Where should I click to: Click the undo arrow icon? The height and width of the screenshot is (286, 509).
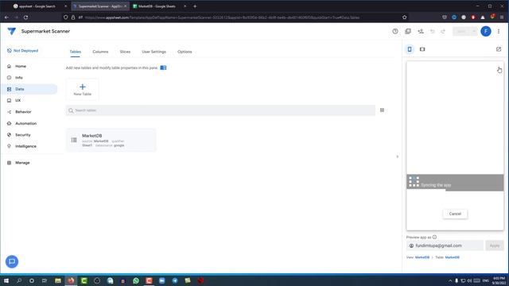coord(433,31)
